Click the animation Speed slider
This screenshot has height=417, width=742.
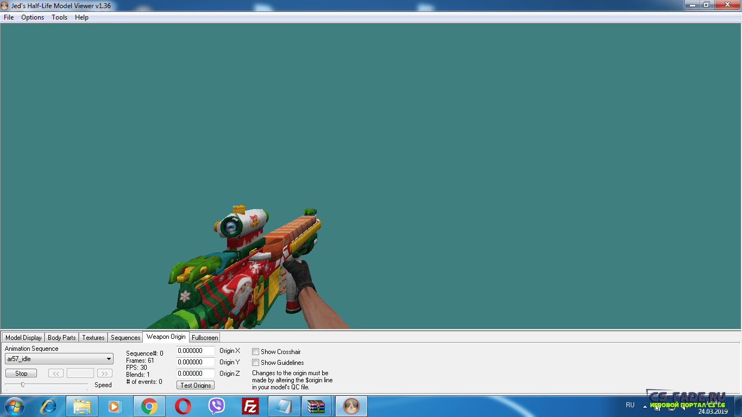[x=46, y=384]
